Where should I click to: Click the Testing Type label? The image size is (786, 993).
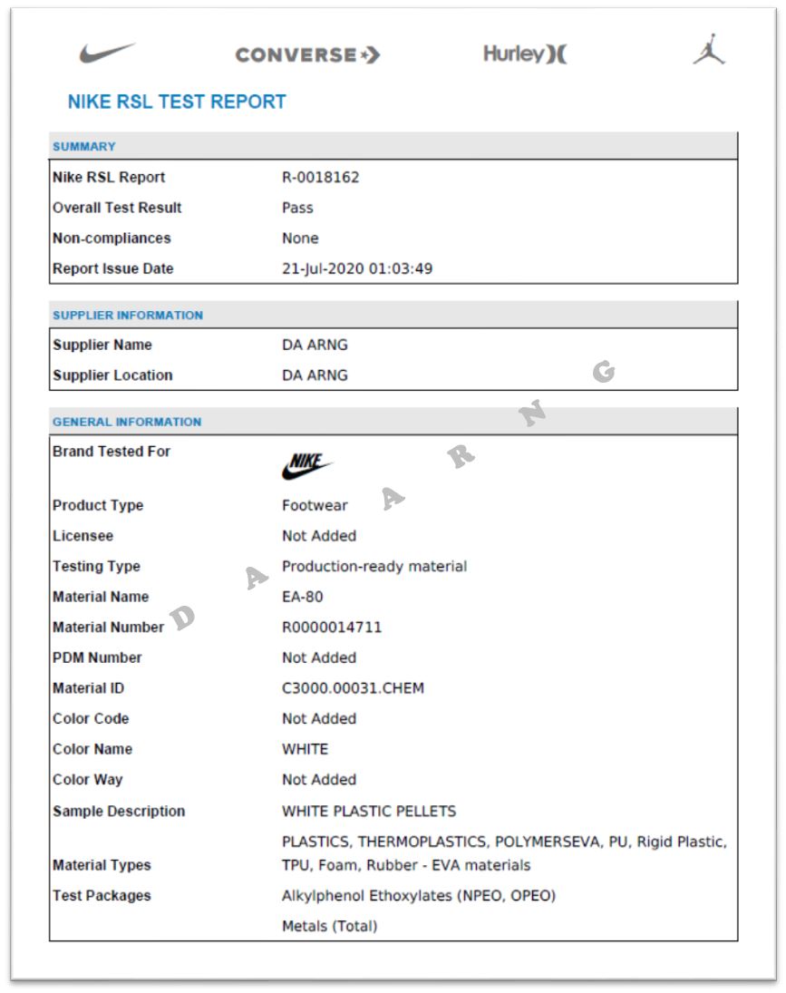96,566
